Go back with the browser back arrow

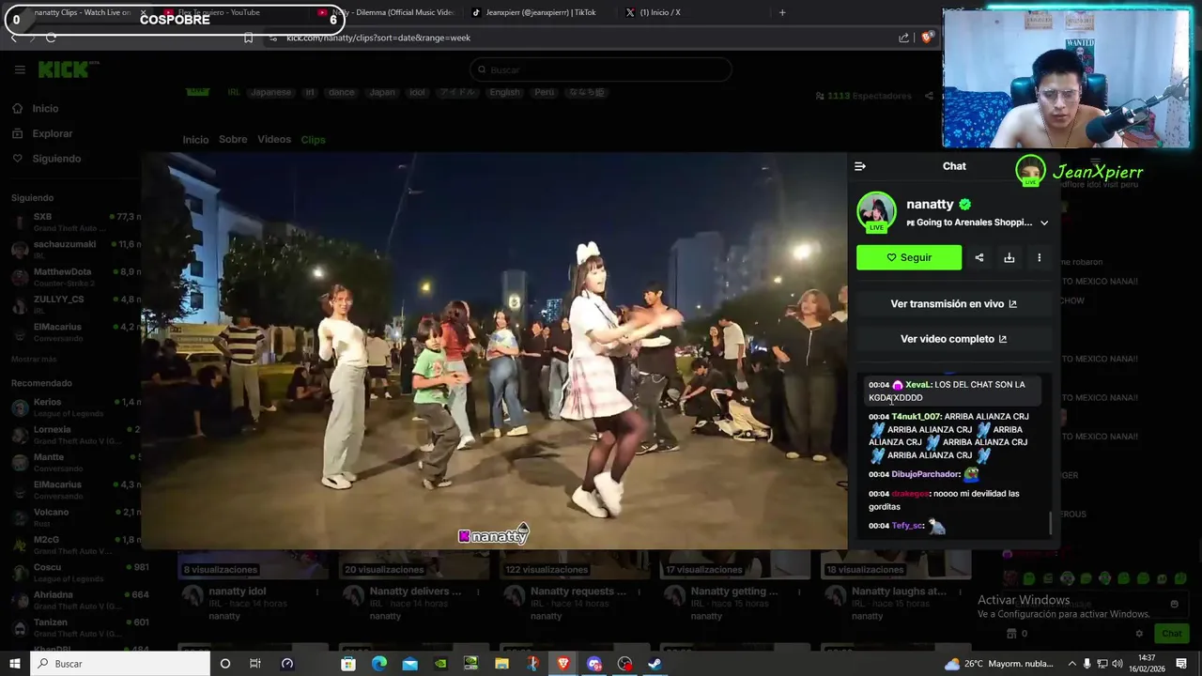pos(13,38)
